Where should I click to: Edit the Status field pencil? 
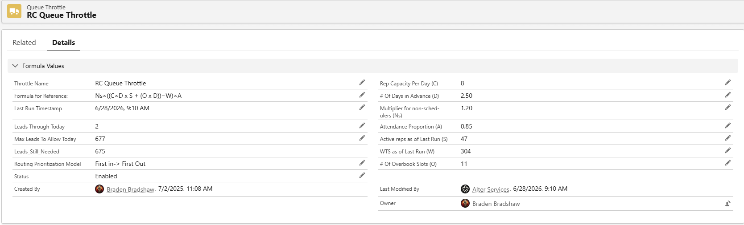[x=362, y=175]
